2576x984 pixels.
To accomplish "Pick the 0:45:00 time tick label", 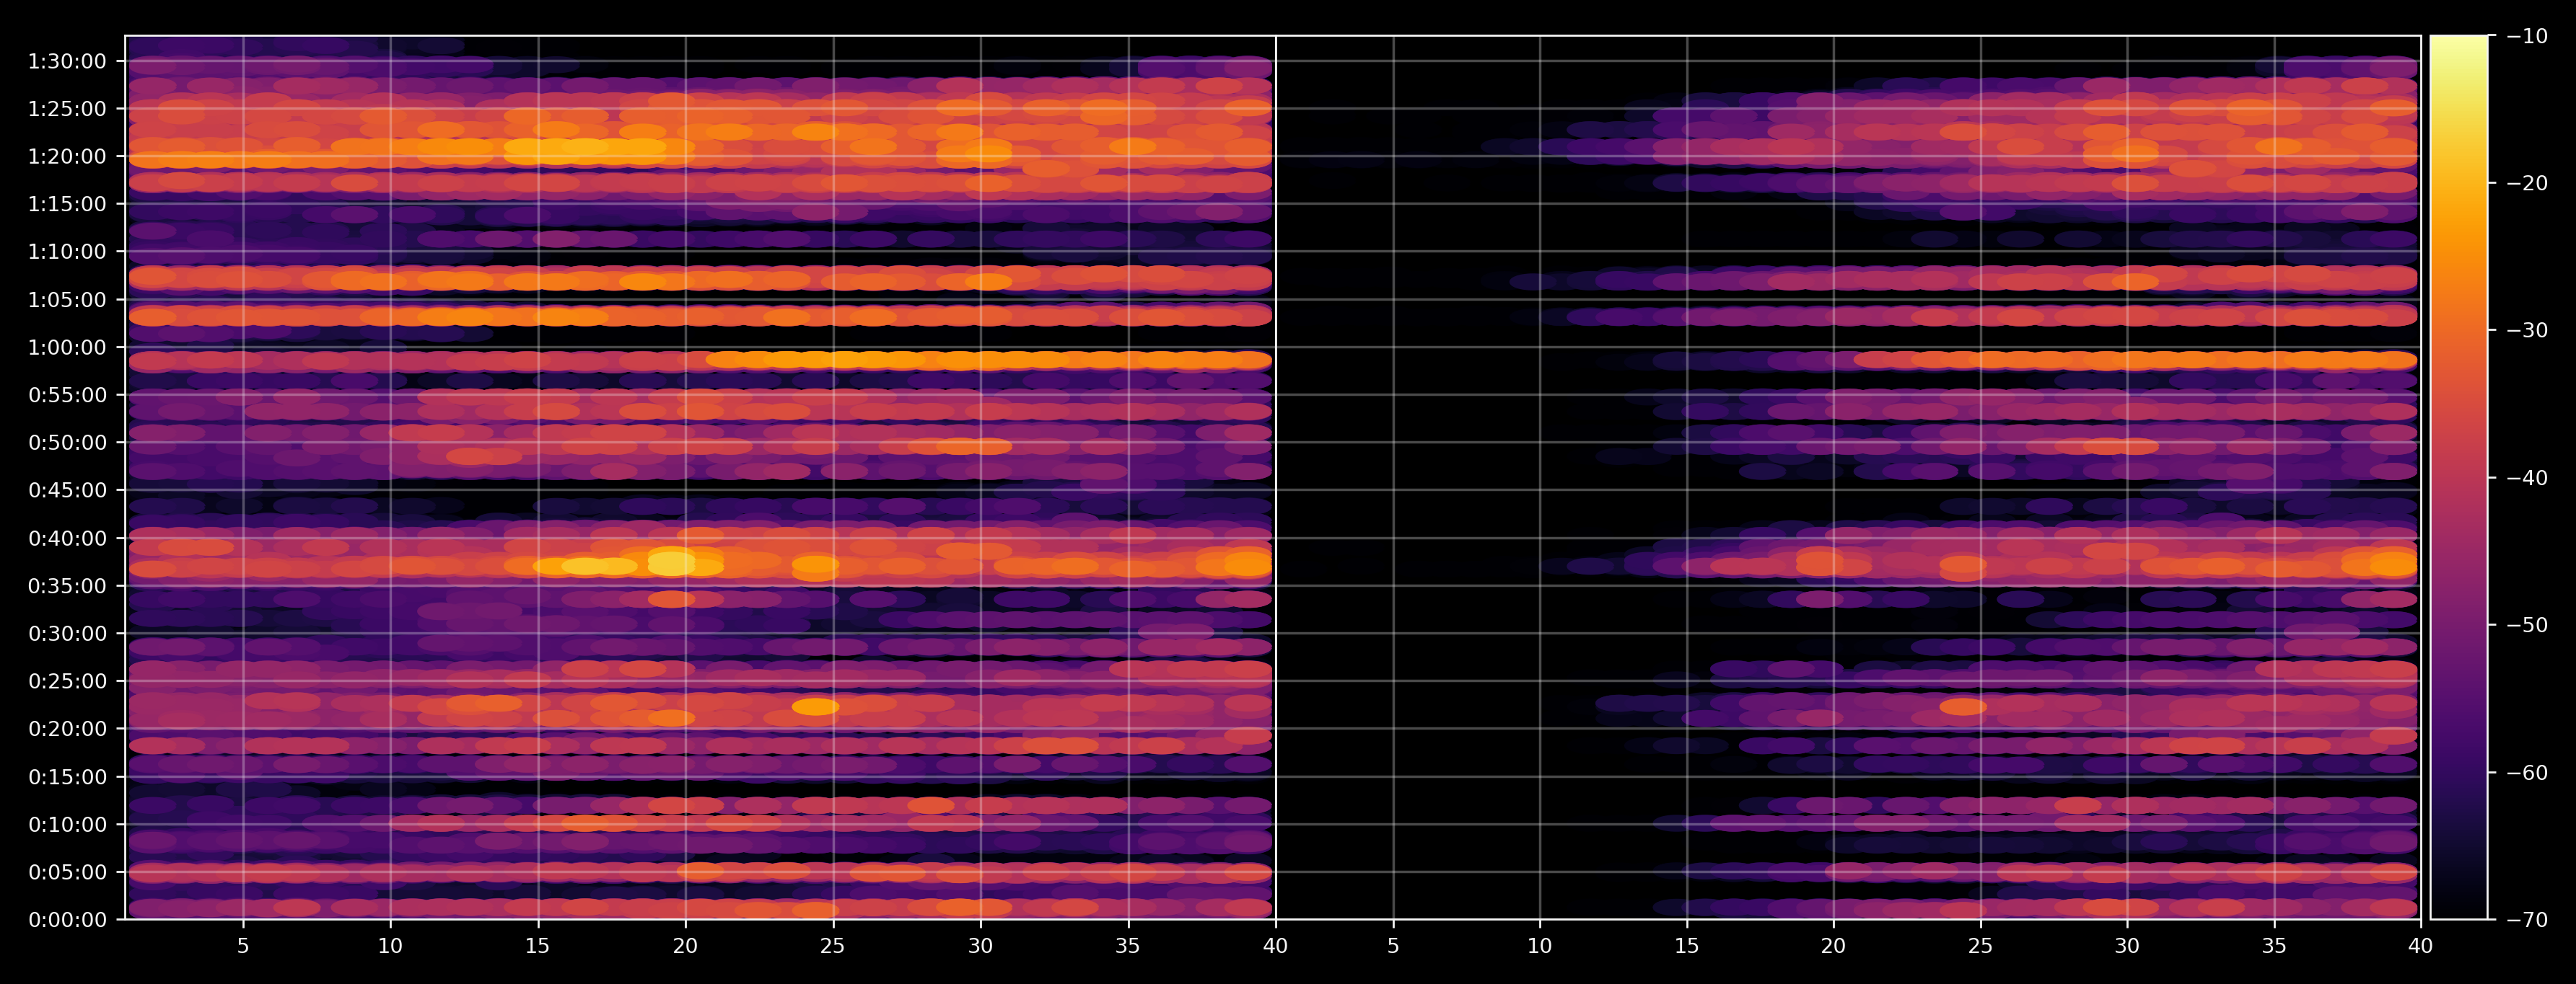I will pos(67,489).
